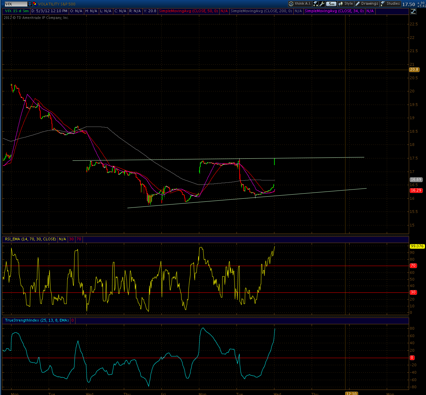426x395 pixels.
Task: Click the O: N/A open field
Action: tap(76, 11)
